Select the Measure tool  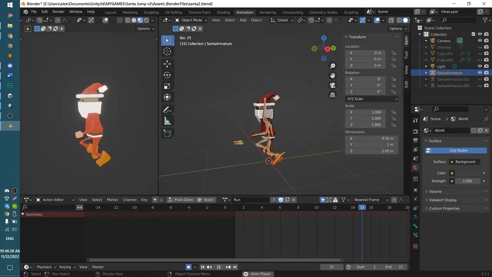click(167, 121)
